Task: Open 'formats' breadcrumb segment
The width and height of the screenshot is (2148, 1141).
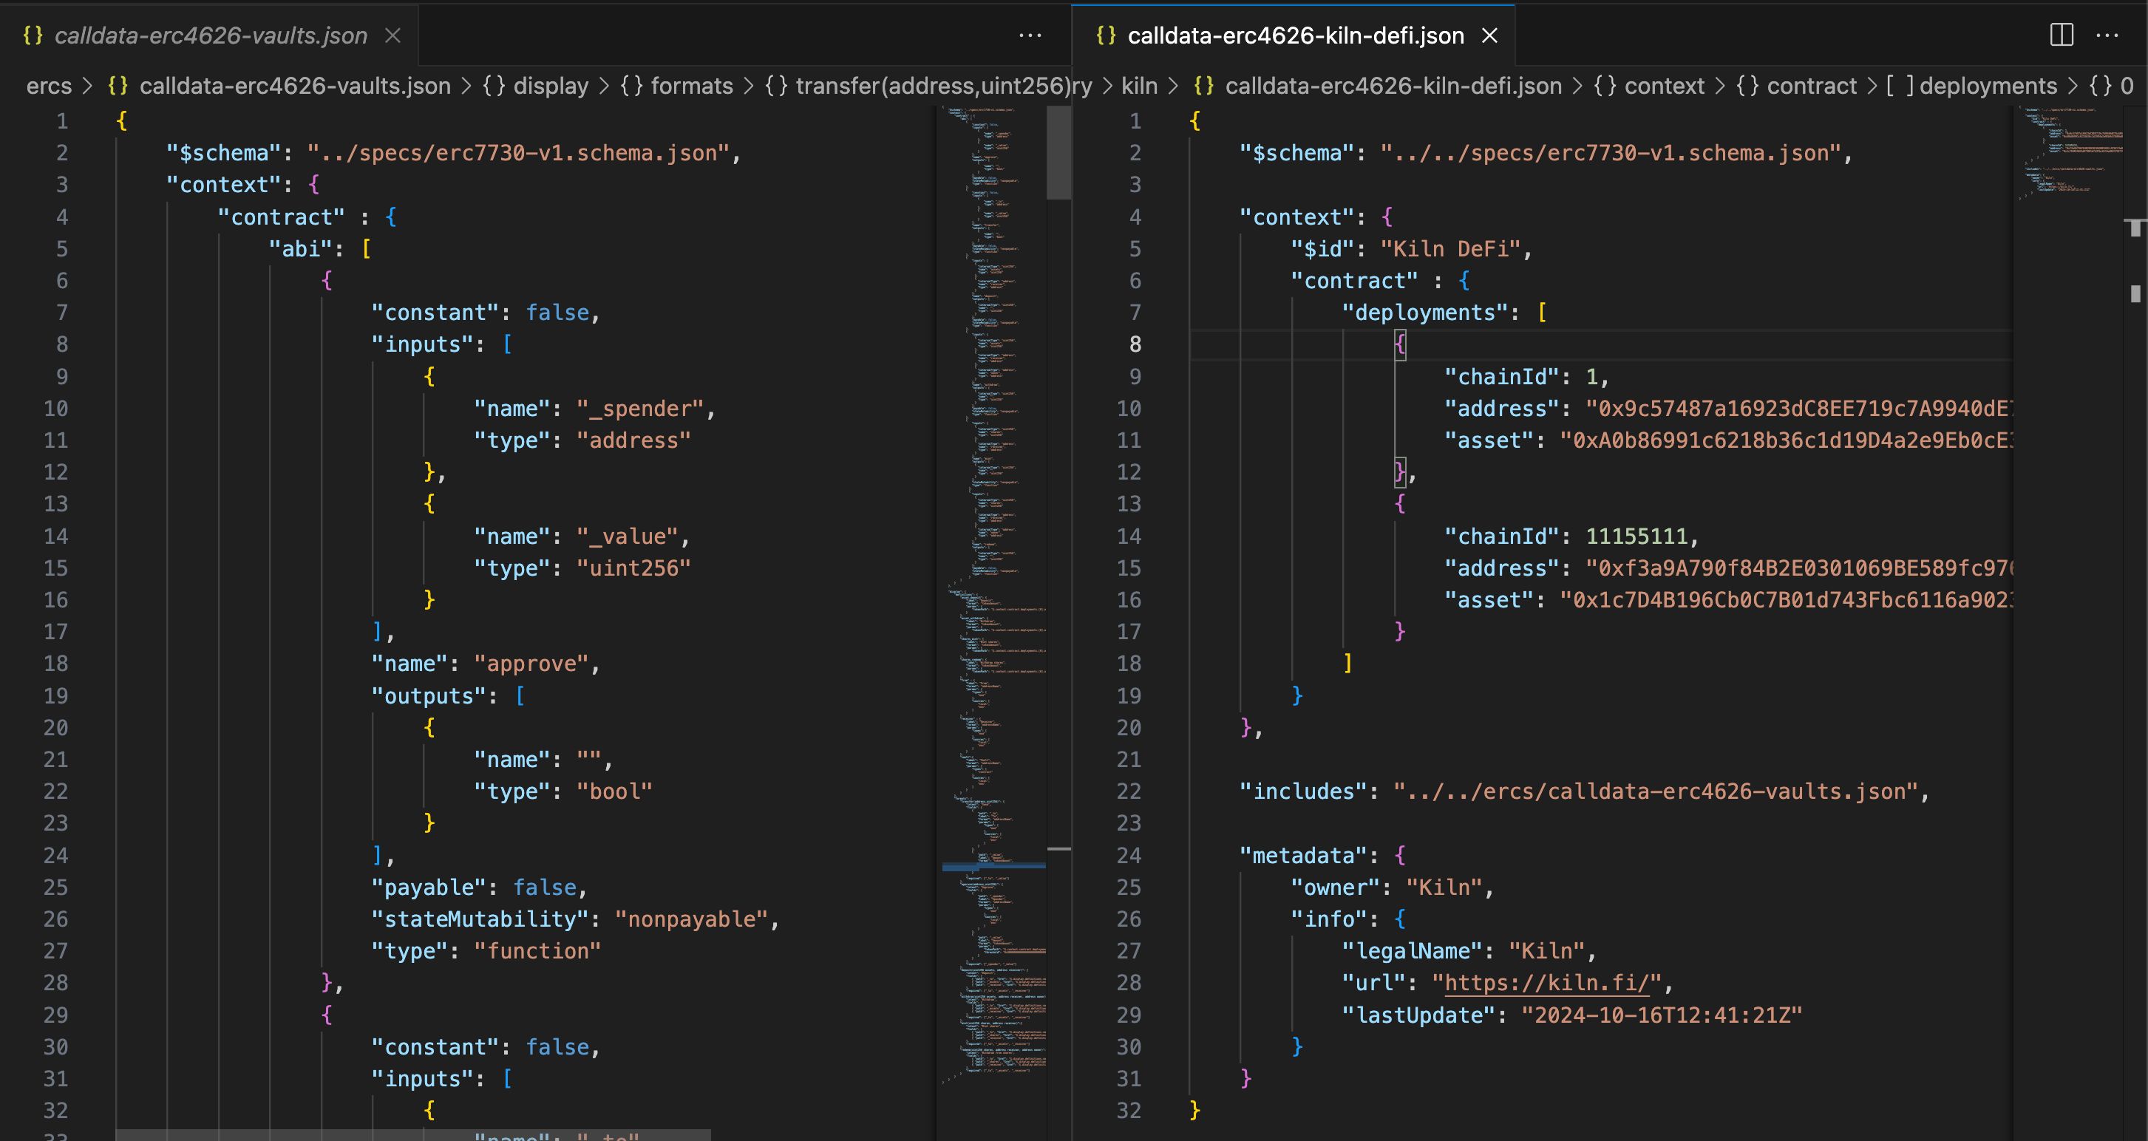Action: tap(677, 86)
